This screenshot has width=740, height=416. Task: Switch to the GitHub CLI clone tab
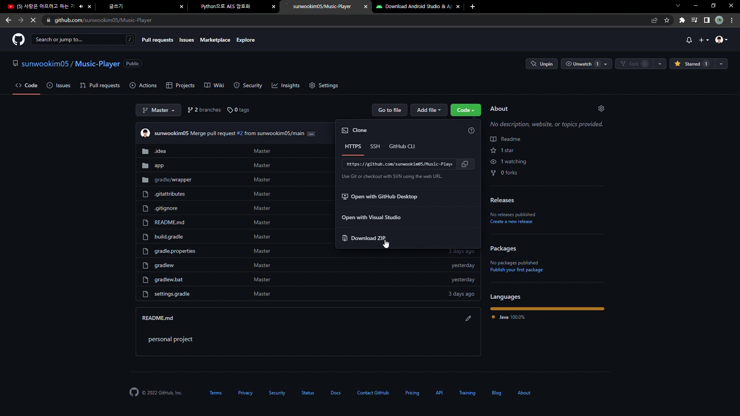pos(402,146)
